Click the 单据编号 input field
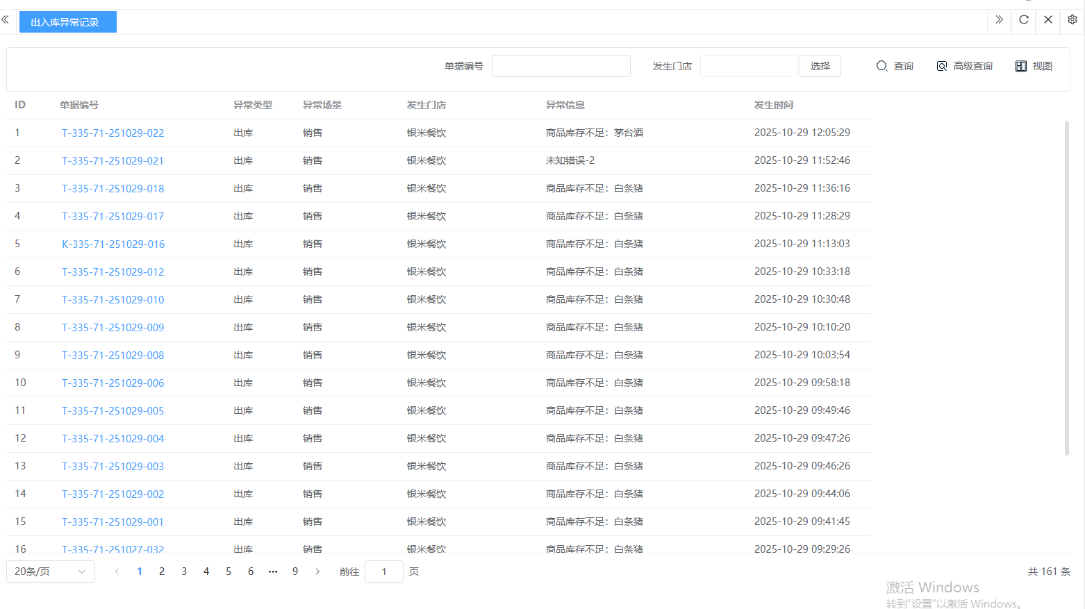Image resolution: width=1085 pixels, height=609 pixels. click(561, 66)
